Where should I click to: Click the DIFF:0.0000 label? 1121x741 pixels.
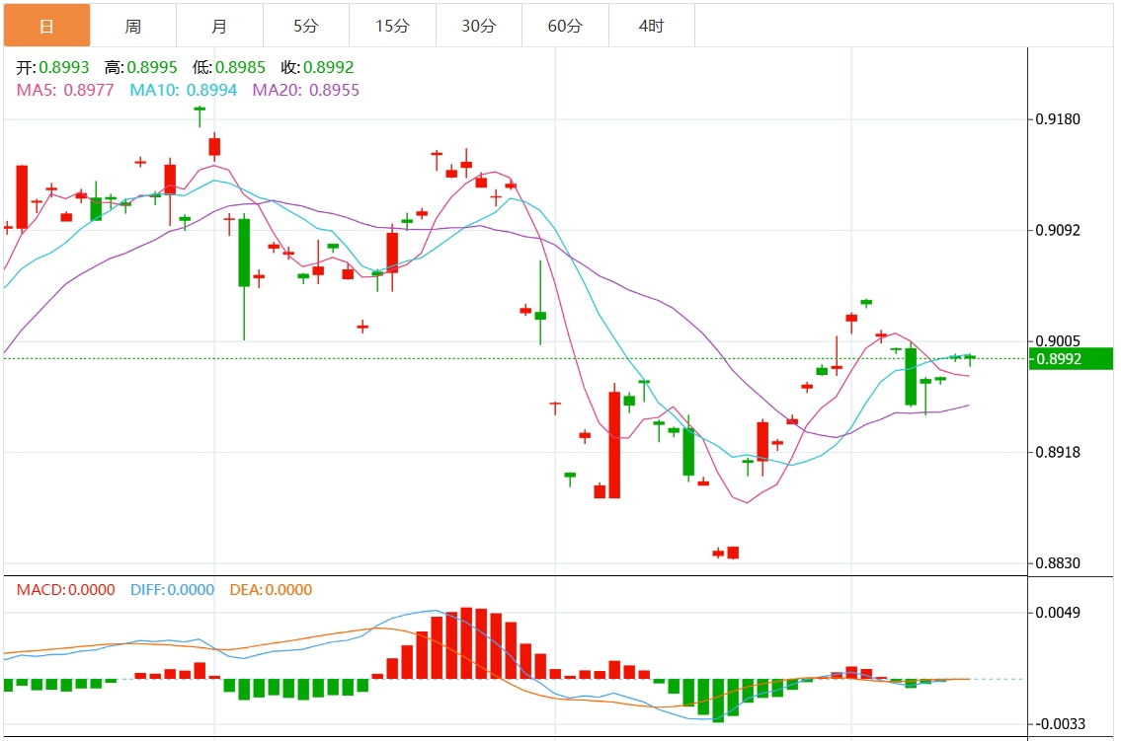click(172, 590)
